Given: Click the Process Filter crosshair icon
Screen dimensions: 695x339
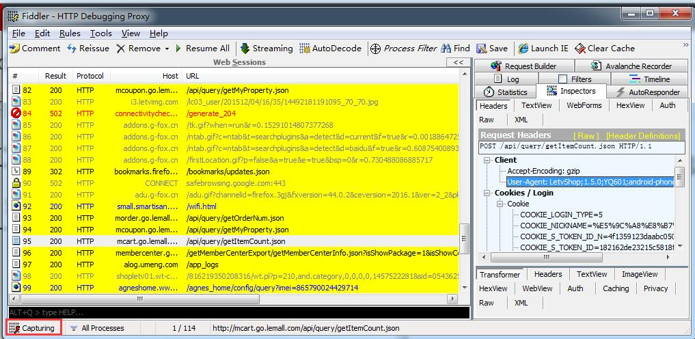Looking at the screenshot, I should pyautogui.click(x=375, y=49).
